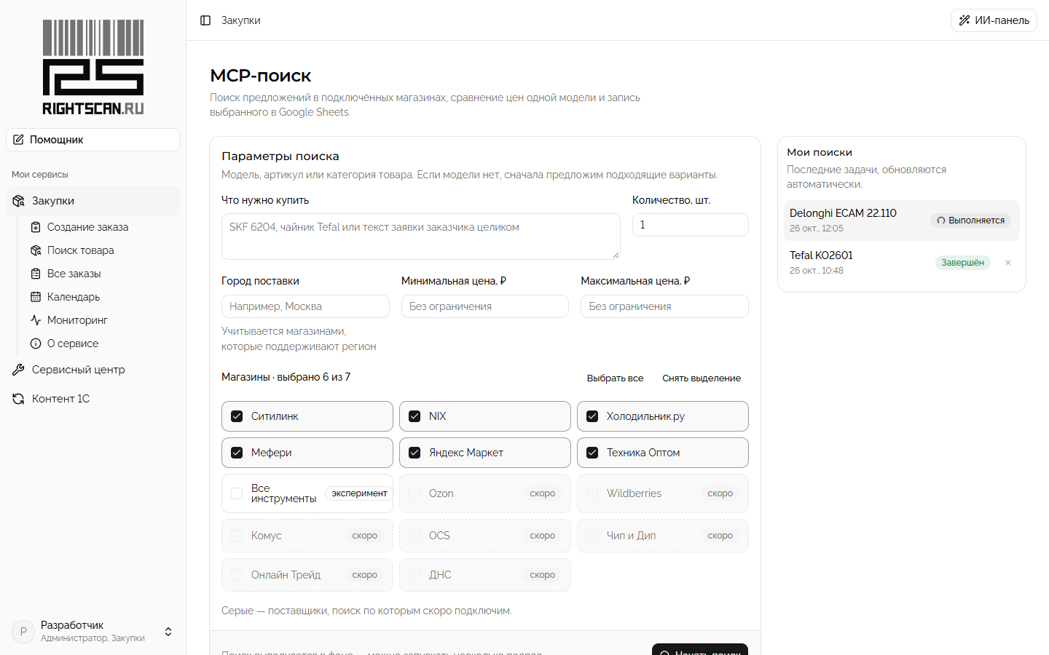
Task: Uncheck the Техника Оптом store checkbox
Action: [592, 453]
